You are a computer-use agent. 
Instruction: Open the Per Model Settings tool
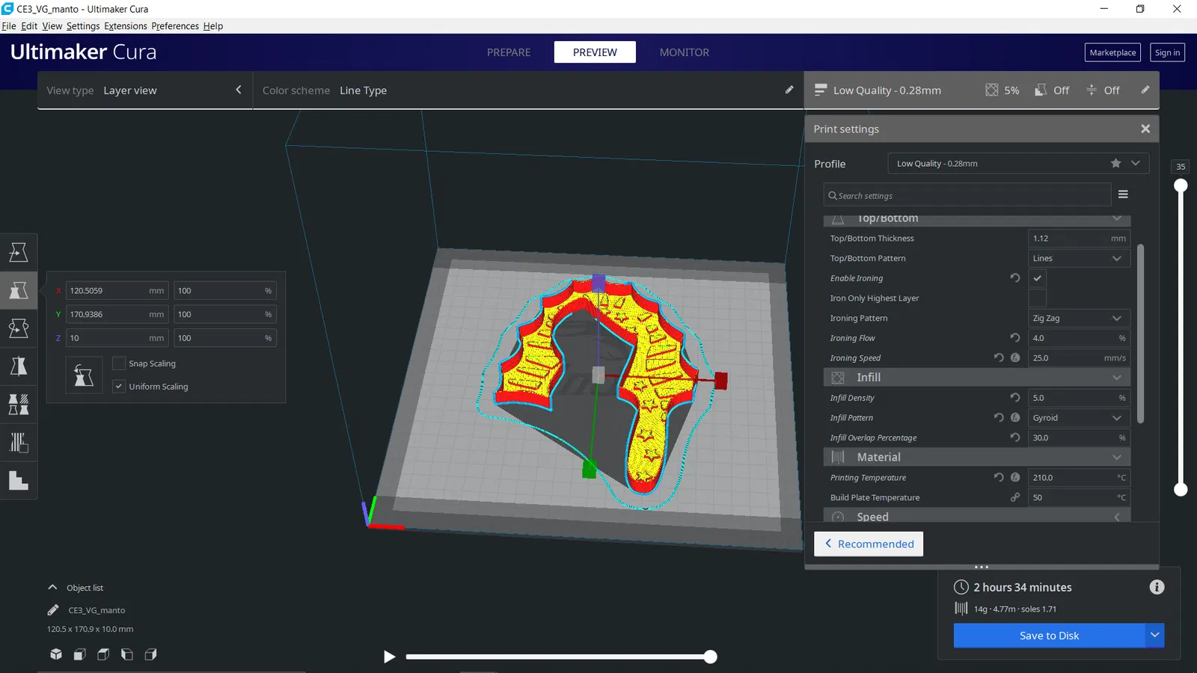click(x=19, y=405)
